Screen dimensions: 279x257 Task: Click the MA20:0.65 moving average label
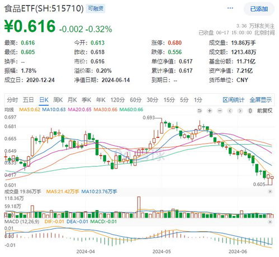point(79,110)
